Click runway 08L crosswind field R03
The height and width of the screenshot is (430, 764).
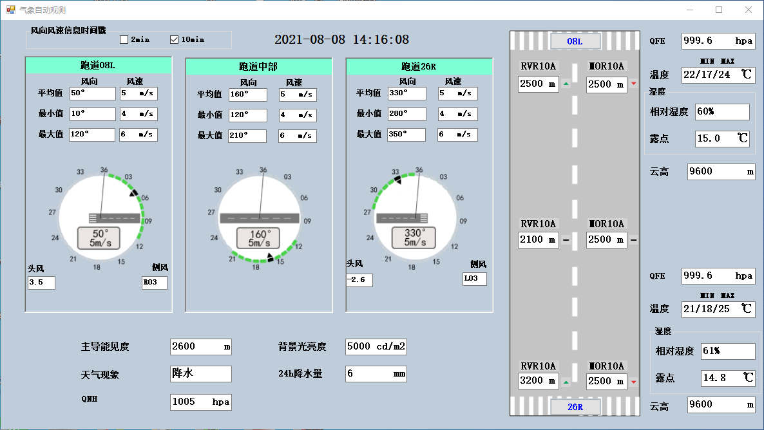[x=155, y=283]
